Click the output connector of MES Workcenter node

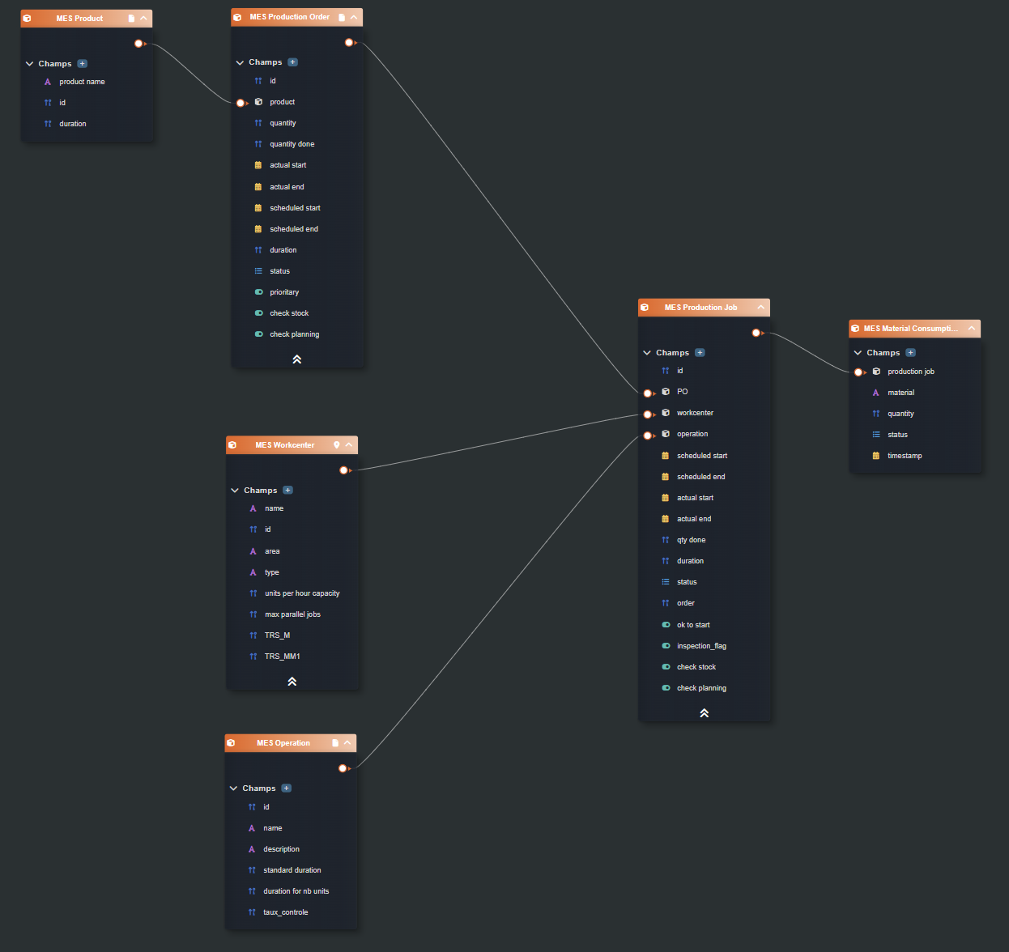pyautogui.click(x=344, y=470)
